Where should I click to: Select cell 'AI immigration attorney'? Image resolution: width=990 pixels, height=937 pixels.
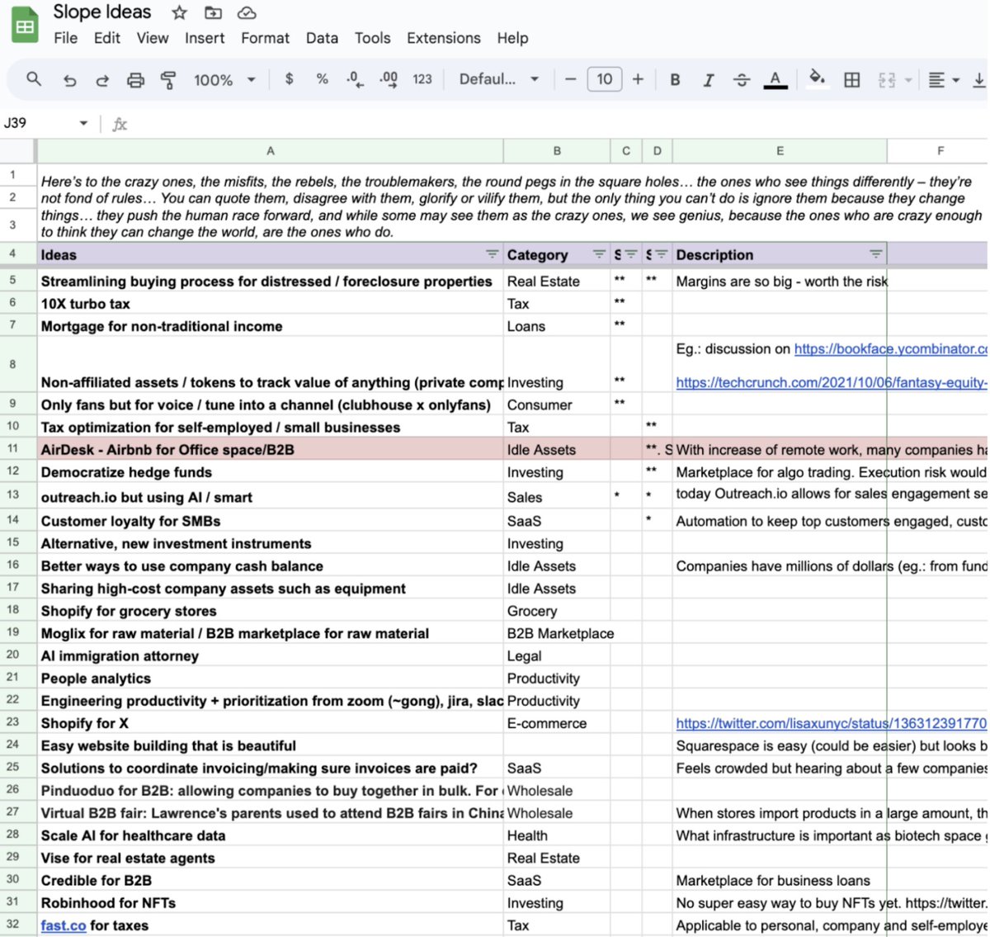[x=270, y=656]
